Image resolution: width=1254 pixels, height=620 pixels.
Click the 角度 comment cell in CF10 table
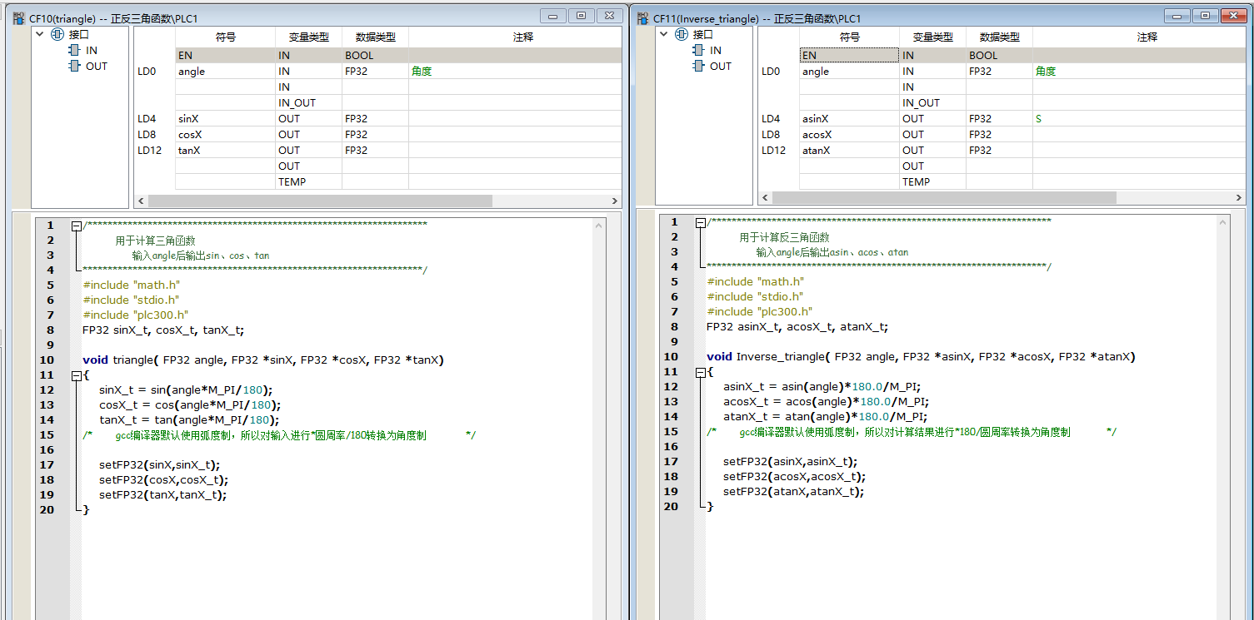[515, 72]
